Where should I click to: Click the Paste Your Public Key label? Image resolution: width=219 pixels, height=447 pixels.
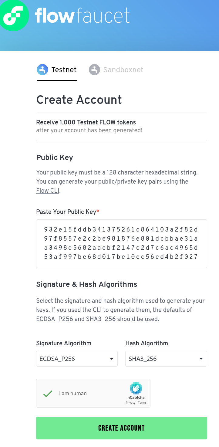pyautogui.click(x=66, y=212)
